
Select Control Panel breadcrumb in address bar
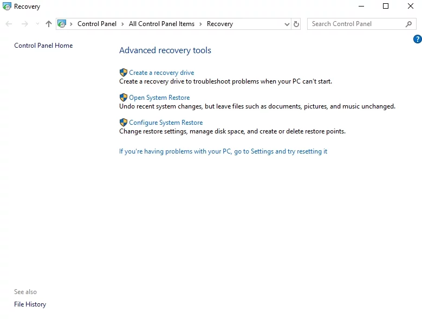(96, 24)
